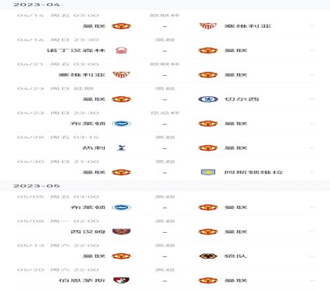Click Aston Villa crest in the 04/30 match
The image size is (330, 290).
click(208, 172)
